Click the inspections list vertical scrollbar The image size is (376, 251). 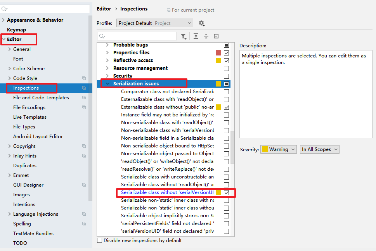(232, 147)
